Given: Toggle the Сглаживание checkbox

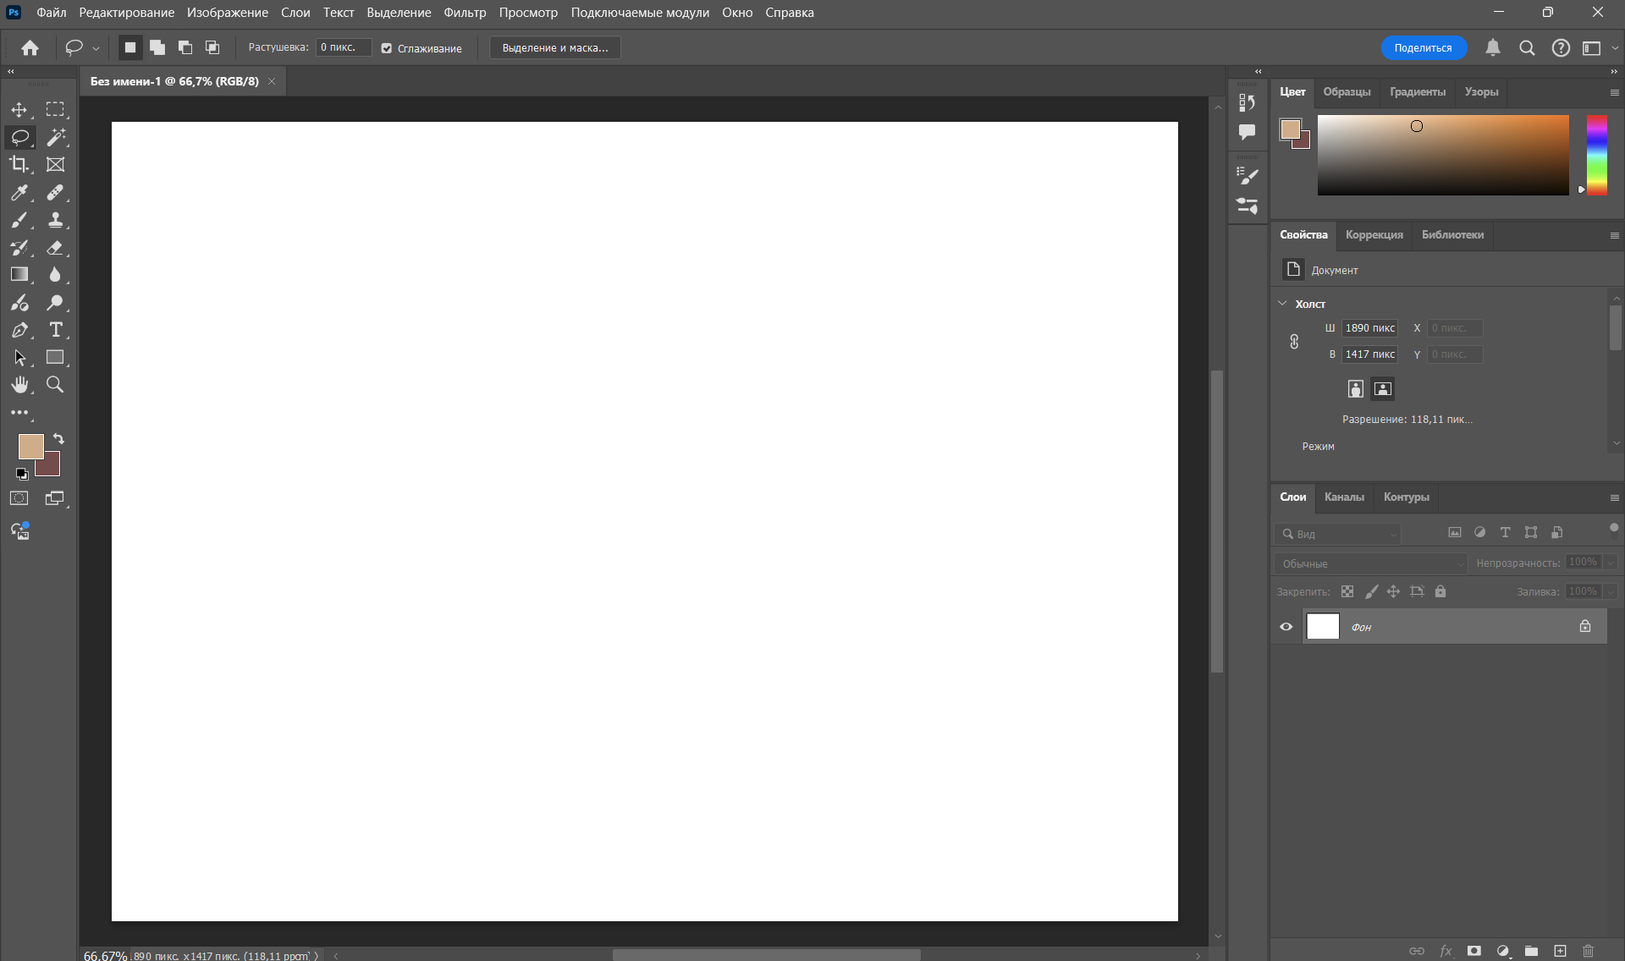Looking at the screenshot, I should click(387, 48).
